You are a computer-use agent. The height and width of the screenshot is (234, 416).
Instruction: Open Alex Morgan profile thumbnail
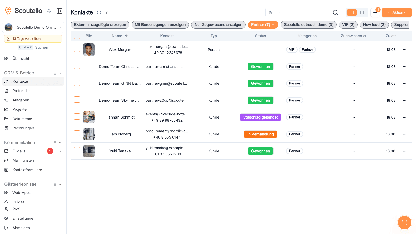tap(89, 50)
